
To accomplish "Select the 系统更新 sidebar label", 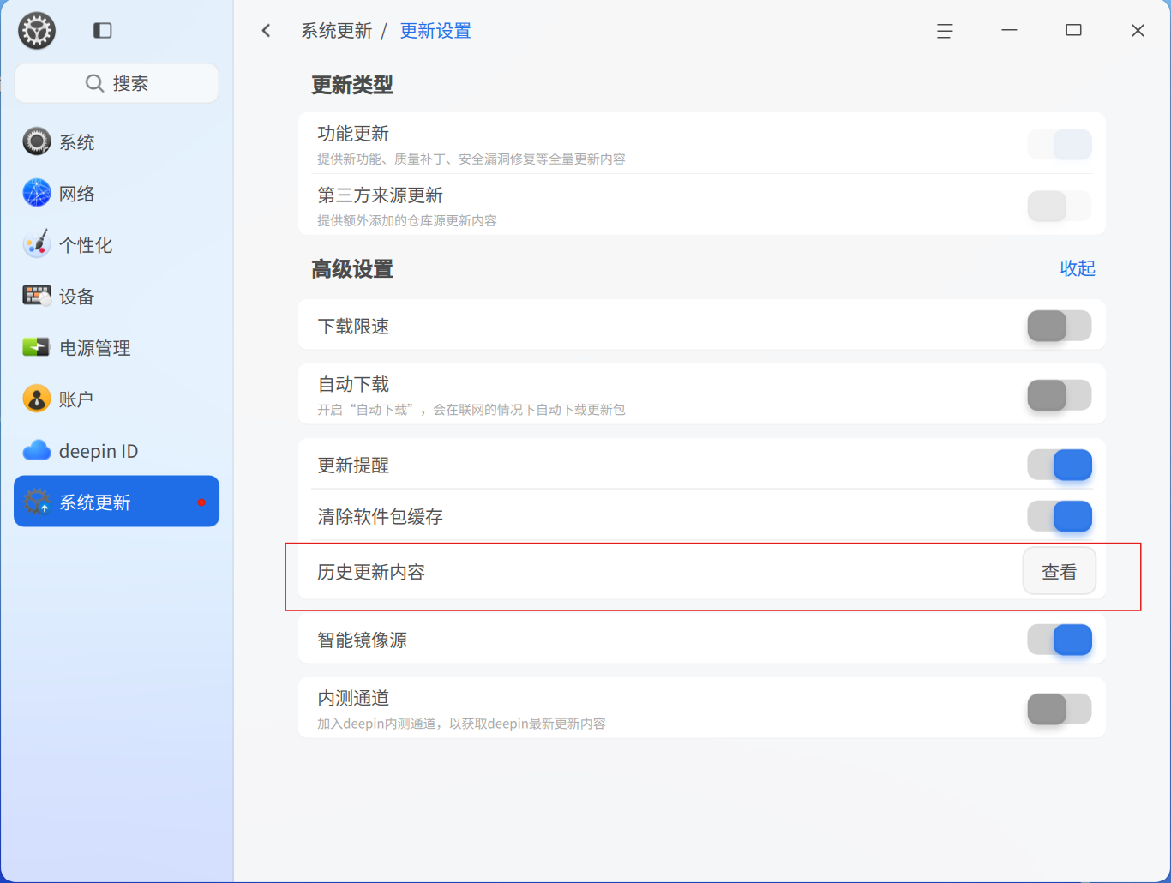I will coord(95,502).
